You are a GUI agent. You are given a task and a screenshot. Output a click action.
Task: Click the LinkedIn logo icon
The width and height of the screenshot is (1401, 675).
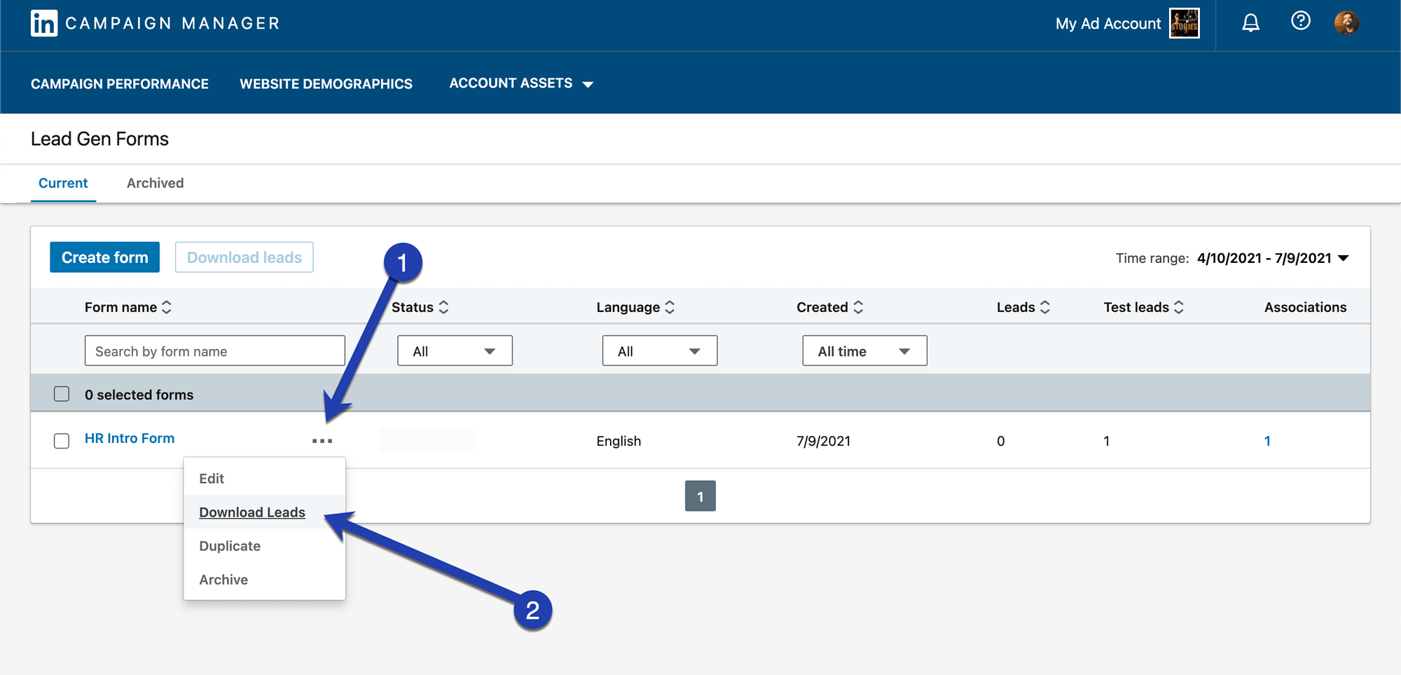coord(44,23)
